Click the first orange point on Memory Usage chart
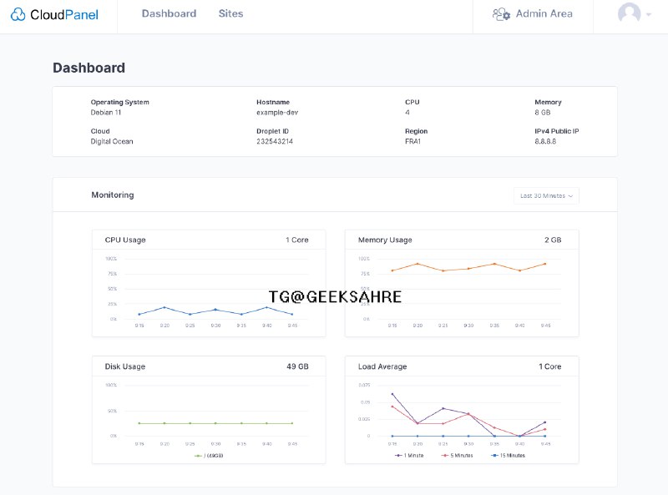The height and width of the screenshot is (495, 668). pyautogui.click(x=392, y=270)
